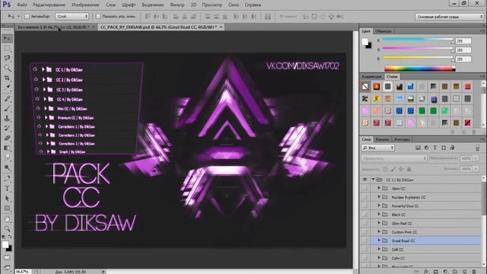Click the color spectrum ramp
The height and width of the screenshot is (274, 487).
click(419, 69)
